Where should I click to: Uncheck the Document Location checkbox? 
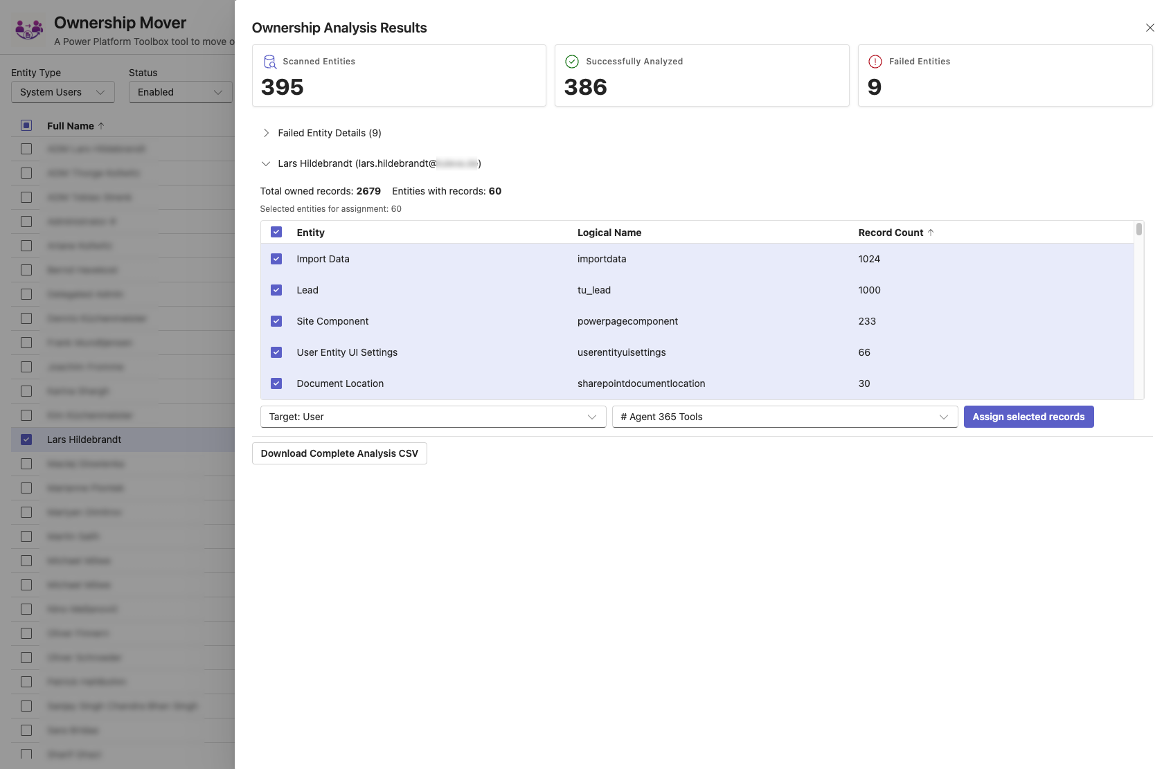[276, 383]
